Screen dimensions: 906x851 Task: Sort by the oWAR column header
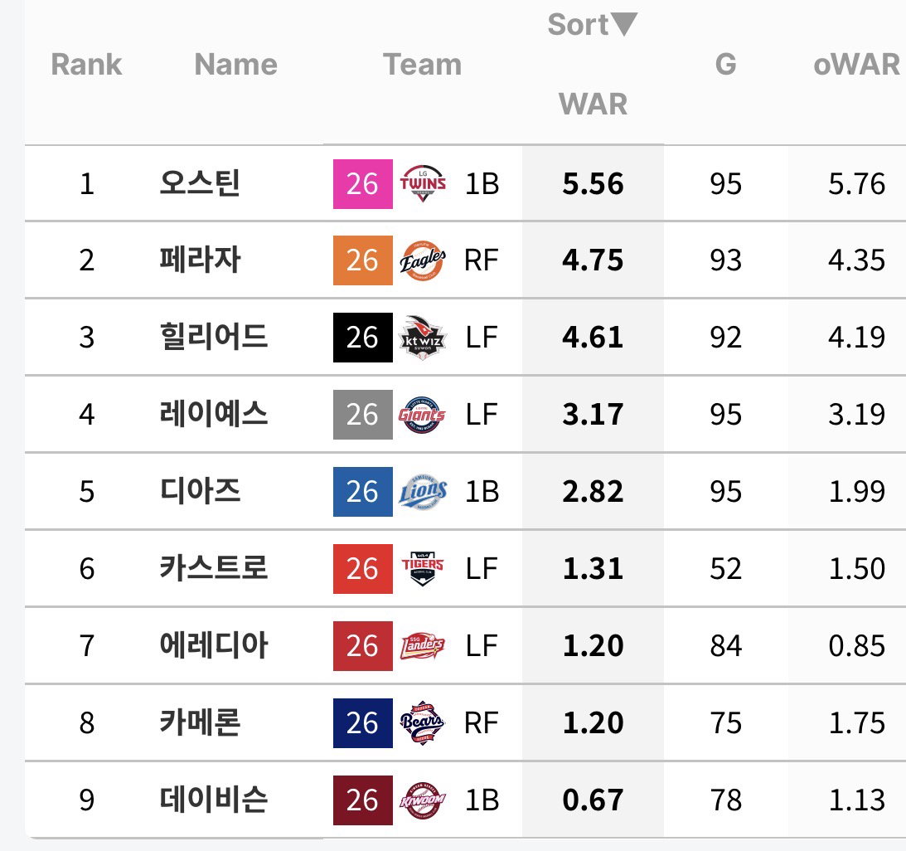tap(856, 64)
